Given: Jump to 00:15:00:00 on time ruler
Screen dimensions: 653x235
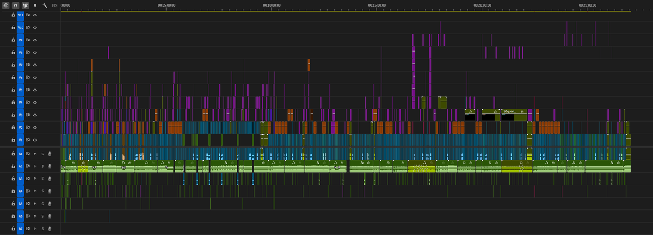Looking at the screenshot, I should tap(377, 5).
